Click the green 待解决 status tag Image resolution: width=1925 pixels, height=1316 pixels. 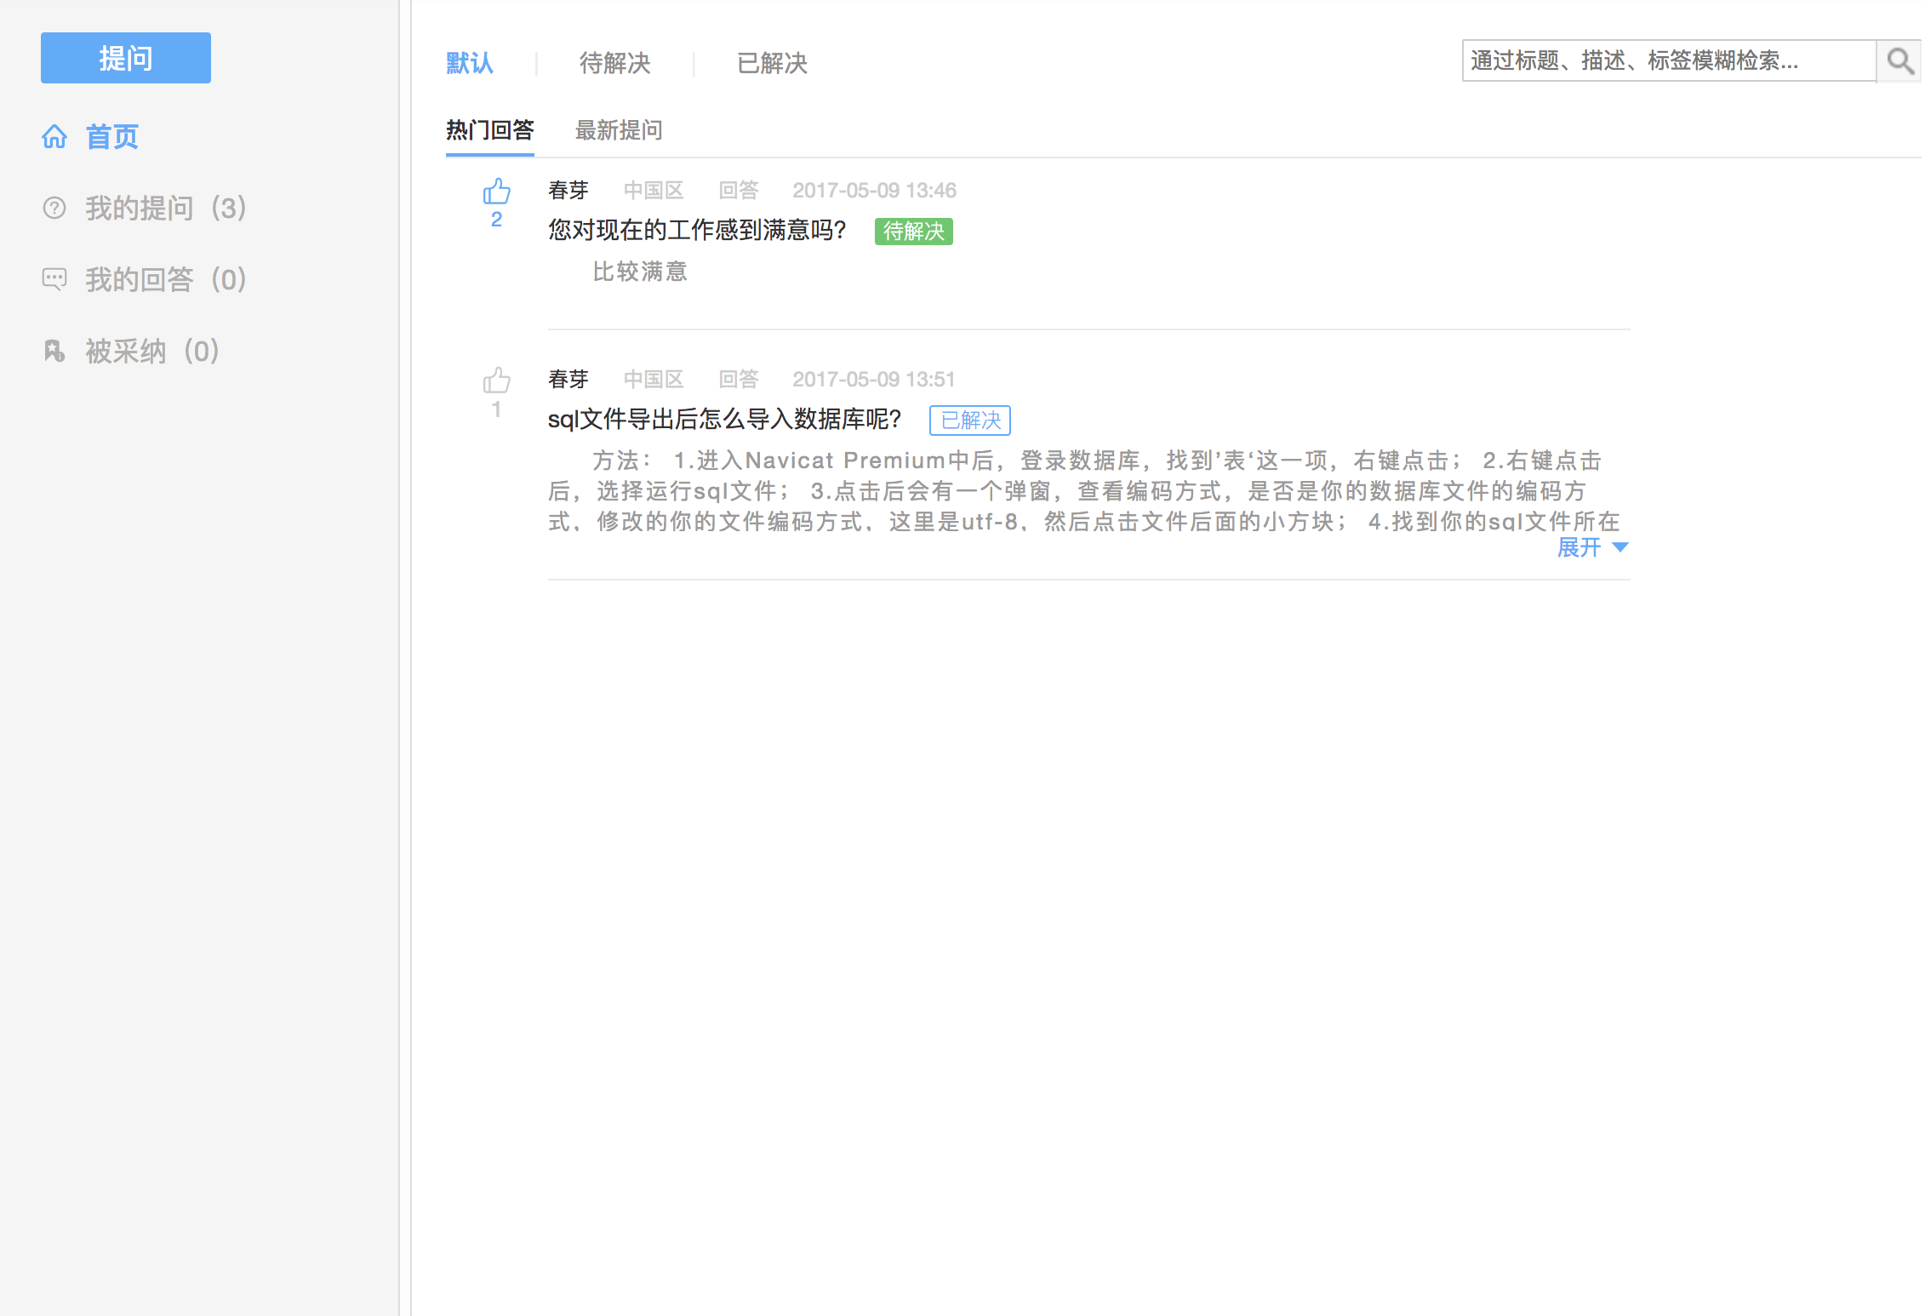coord(913,232)
